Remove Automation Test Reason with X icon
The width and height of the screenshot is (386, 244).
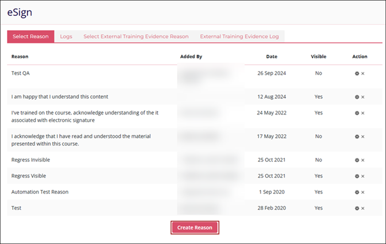(x=363, y=192)
